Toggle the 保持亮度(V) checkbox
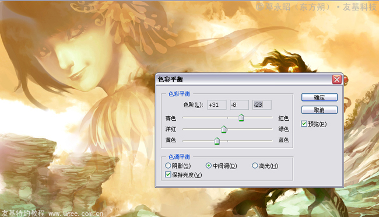Viewport: 379px width, 217px height. point(168,174)
